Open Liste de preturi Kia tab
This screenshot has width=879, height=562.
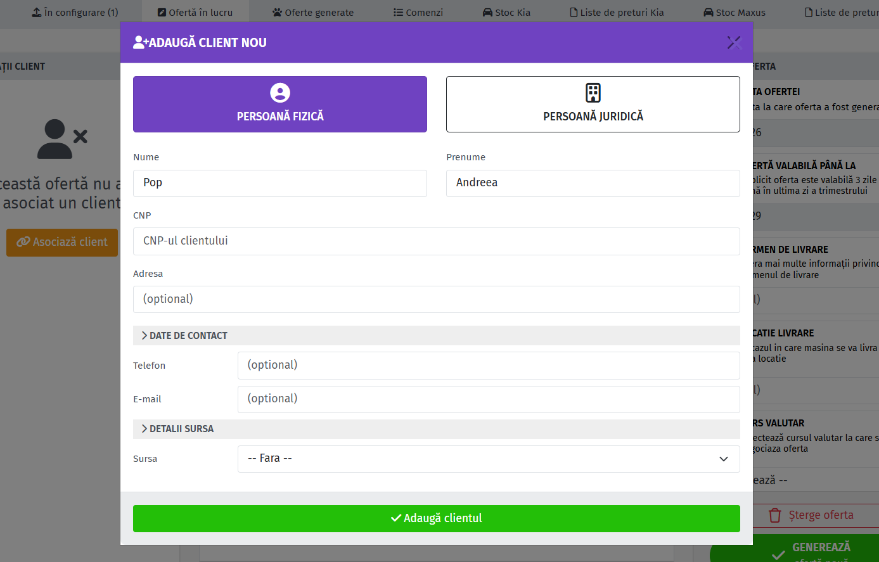click(x=617, y=13)
